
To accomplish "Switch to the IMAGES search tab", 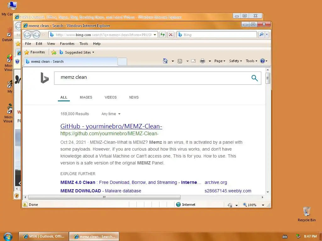I will [86, 97].
